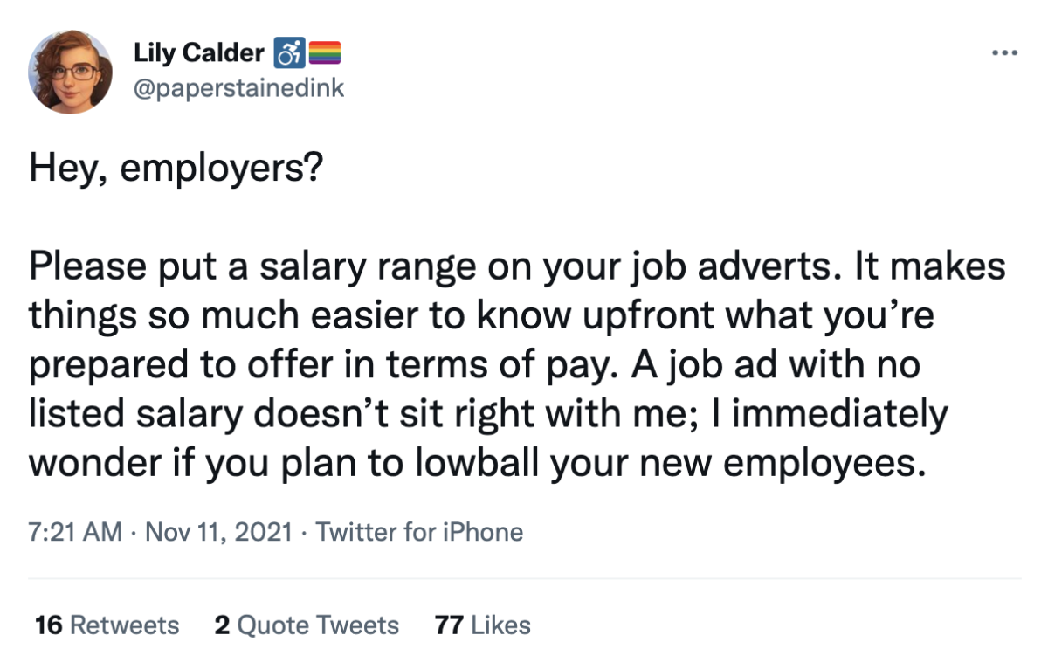Show the 77 Likes list
Image resolution: width=1048 pixels, height=670 pixels.
[x=482, y=625]
